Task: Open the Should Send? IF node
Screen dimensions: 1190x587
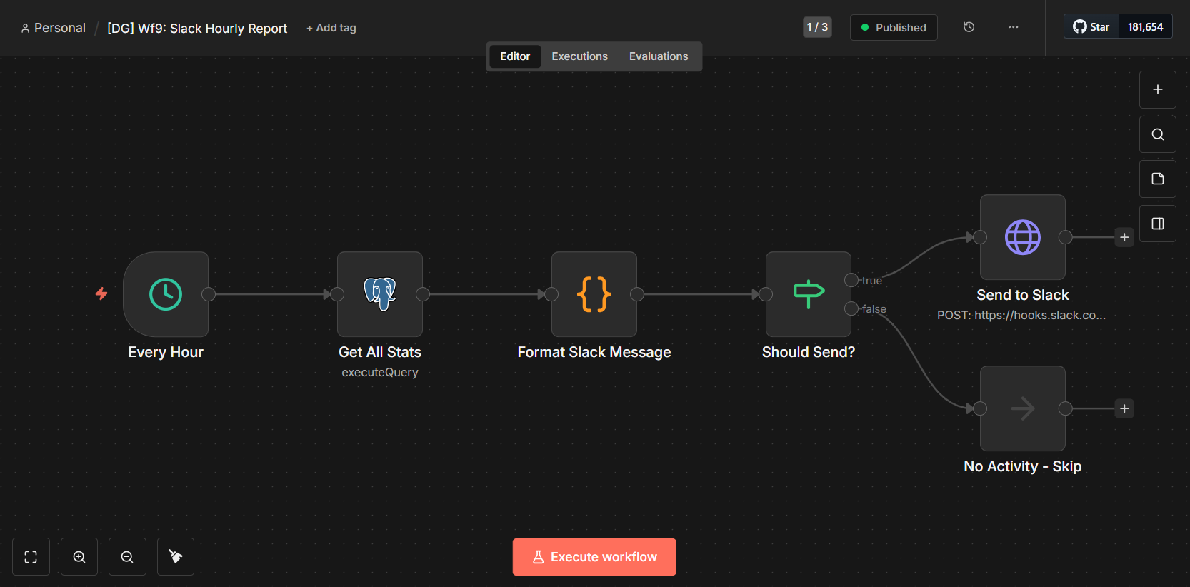Action: click(809, 294)
